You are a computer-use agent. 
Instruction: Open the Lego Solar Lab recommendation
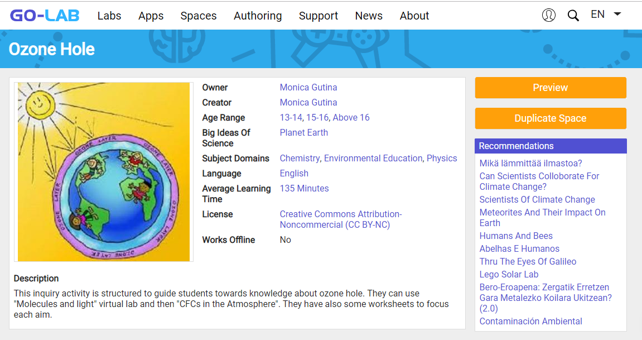(x=509, y=274)
